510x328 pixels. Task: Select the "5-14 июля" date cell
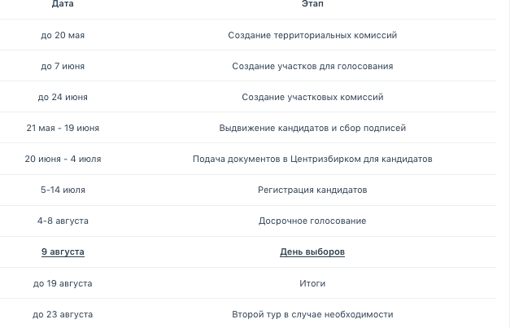point(63,190)
